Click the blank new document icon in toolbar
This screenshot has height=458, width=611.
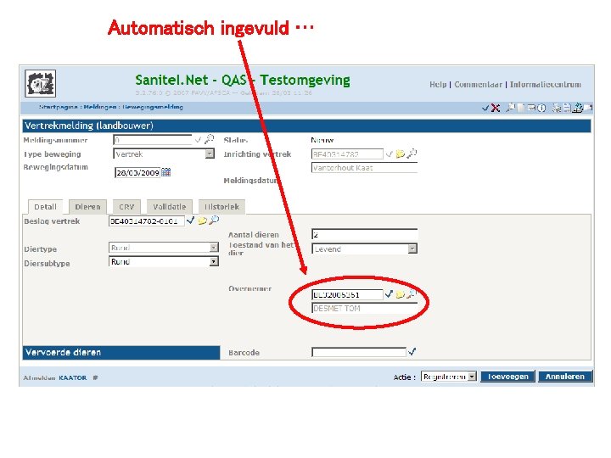(x=520, y=108)
